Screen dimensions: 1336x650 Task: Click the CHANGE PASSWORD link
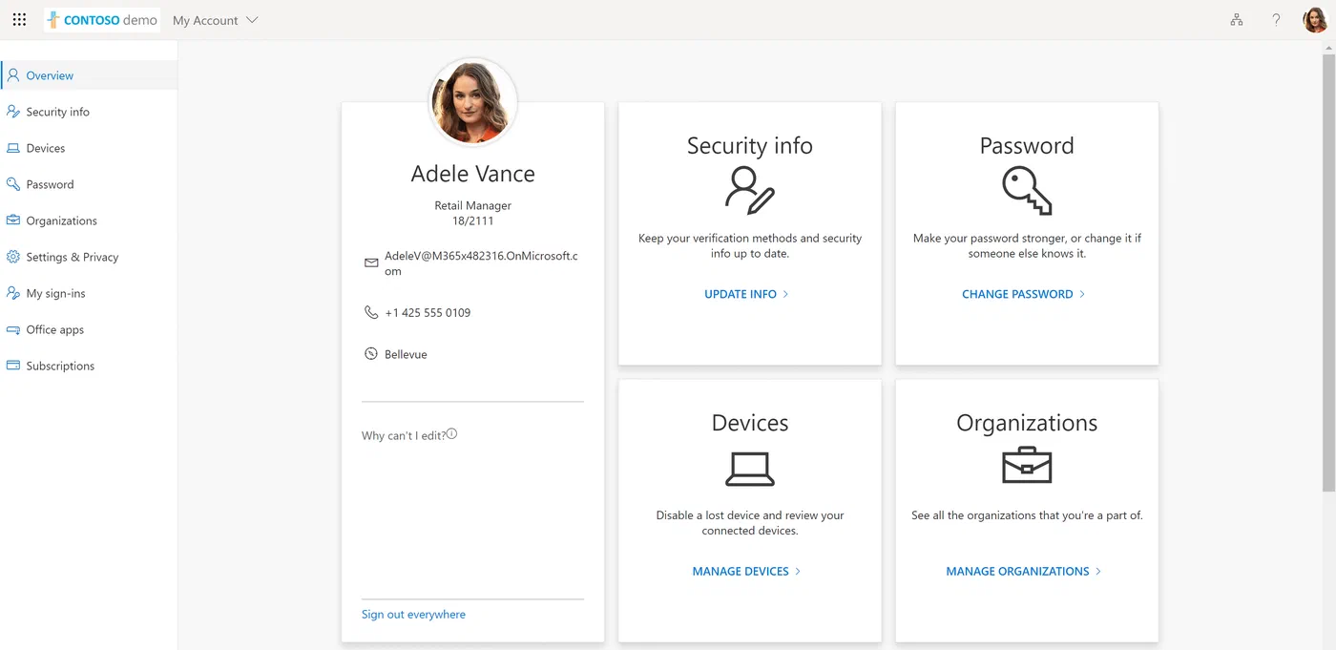1024,294
